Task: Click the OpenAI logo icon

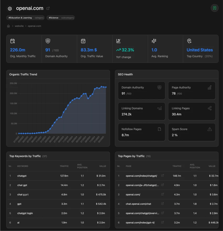Action: tap(10, 9)
